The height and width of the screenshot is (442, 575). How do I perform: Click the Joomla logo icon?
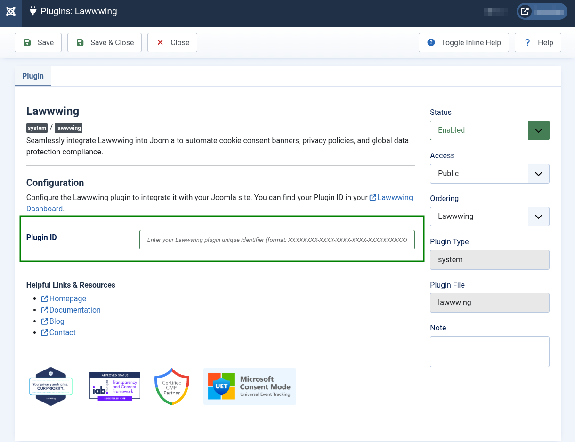[11, 11]
